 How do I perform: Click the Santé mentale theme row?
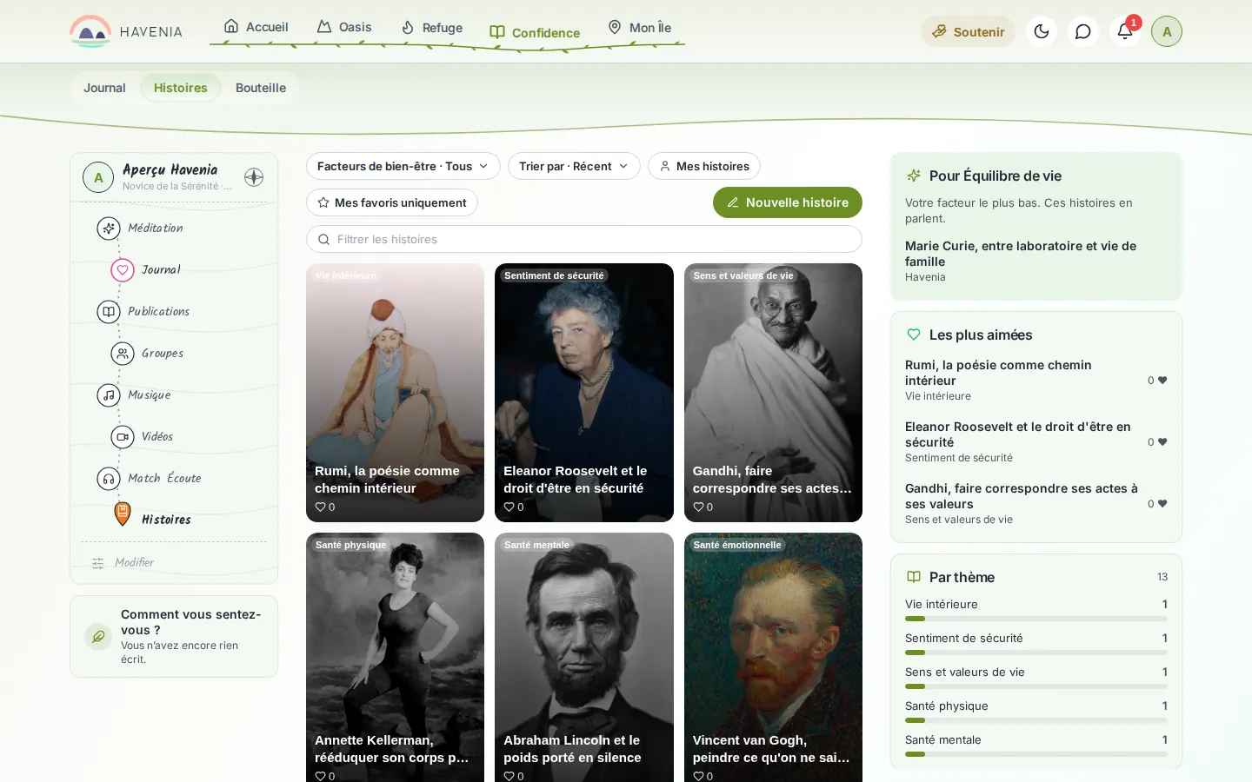1036,745
